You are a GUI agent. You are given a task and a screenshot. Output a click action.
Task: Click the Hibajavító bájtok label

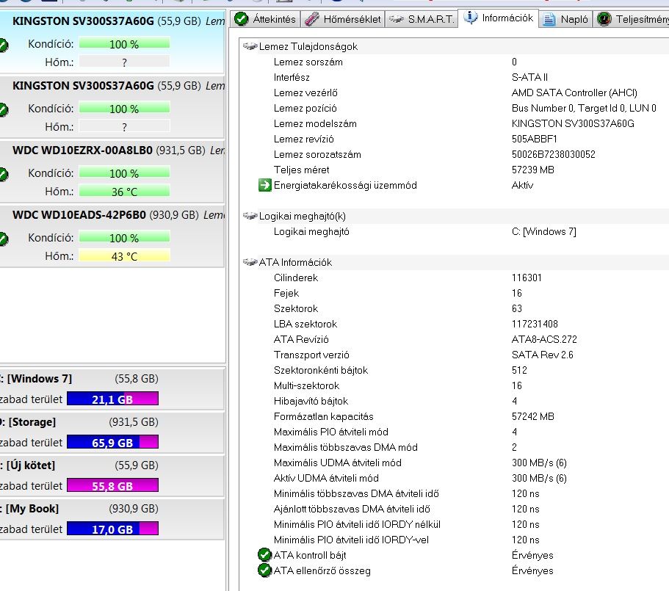pos(311,402)
